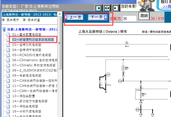The image size is (171, 117).
Task: Click the tree panel scrollbar up arrow
Action: (60, 14)
